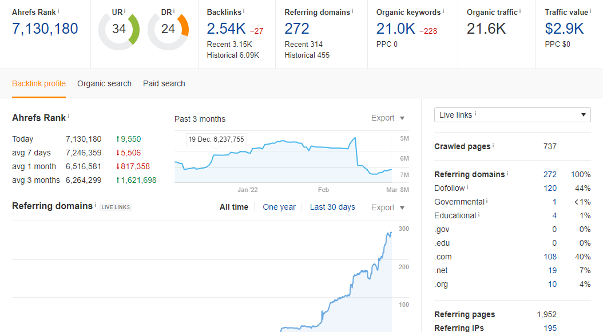
Task: Open the info icon next to Organic keywords
Action: [x=443, y=11]
